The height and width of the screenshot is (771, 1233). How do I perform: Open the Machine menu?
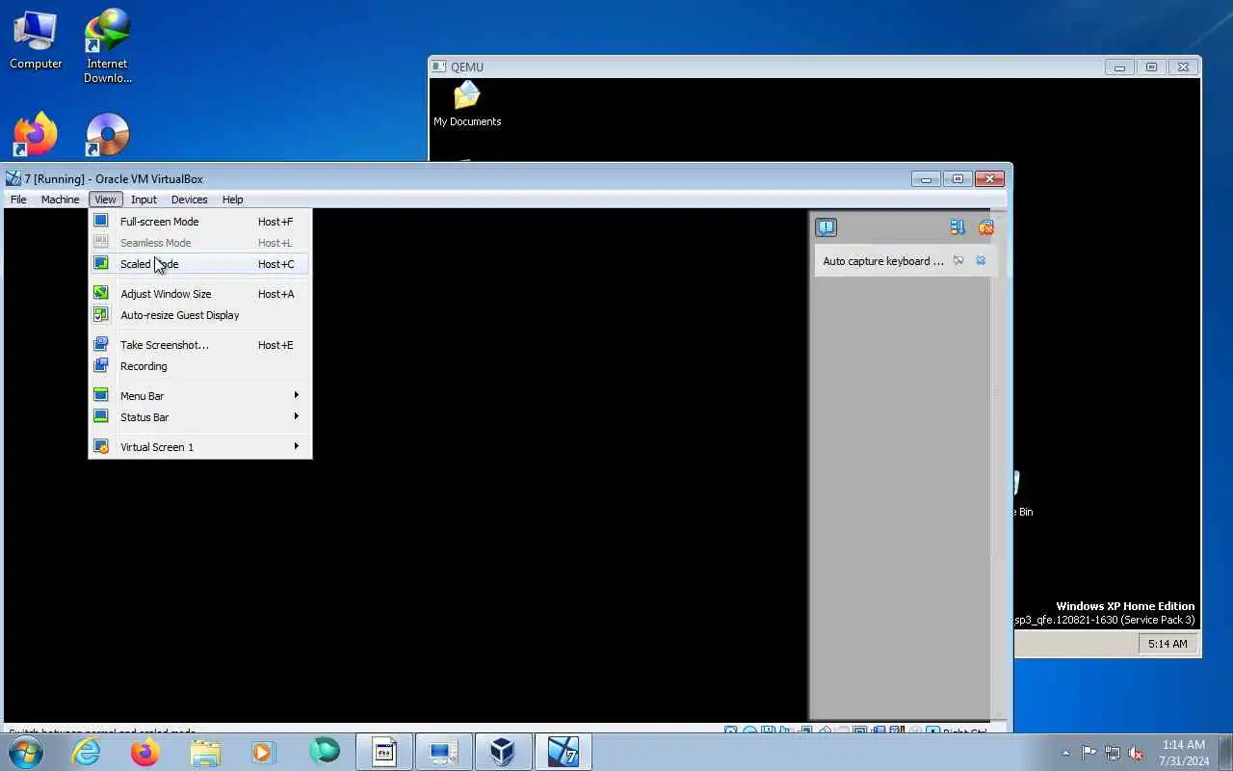[x=60, y=199]
